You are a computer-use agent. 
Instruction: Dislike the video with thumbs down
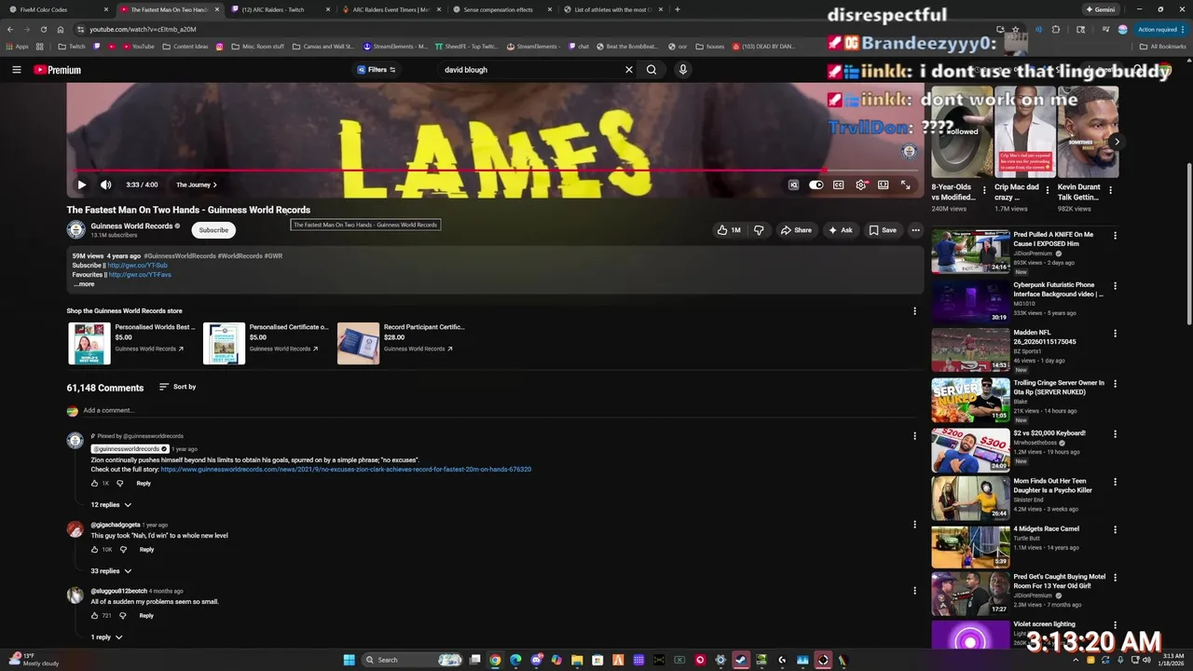(759, 230)
